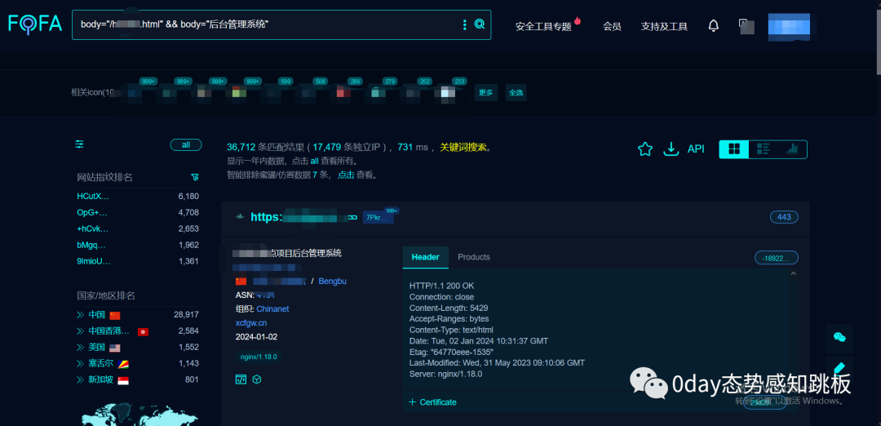Click the 更多 button for icons

(x=486, y=93)
